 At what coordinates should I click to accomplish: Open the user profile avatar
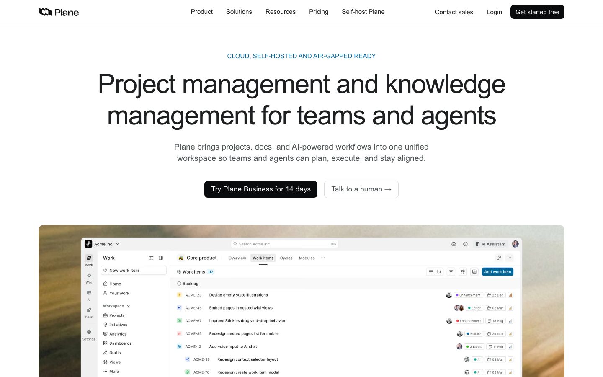click(x=515, y=244)
